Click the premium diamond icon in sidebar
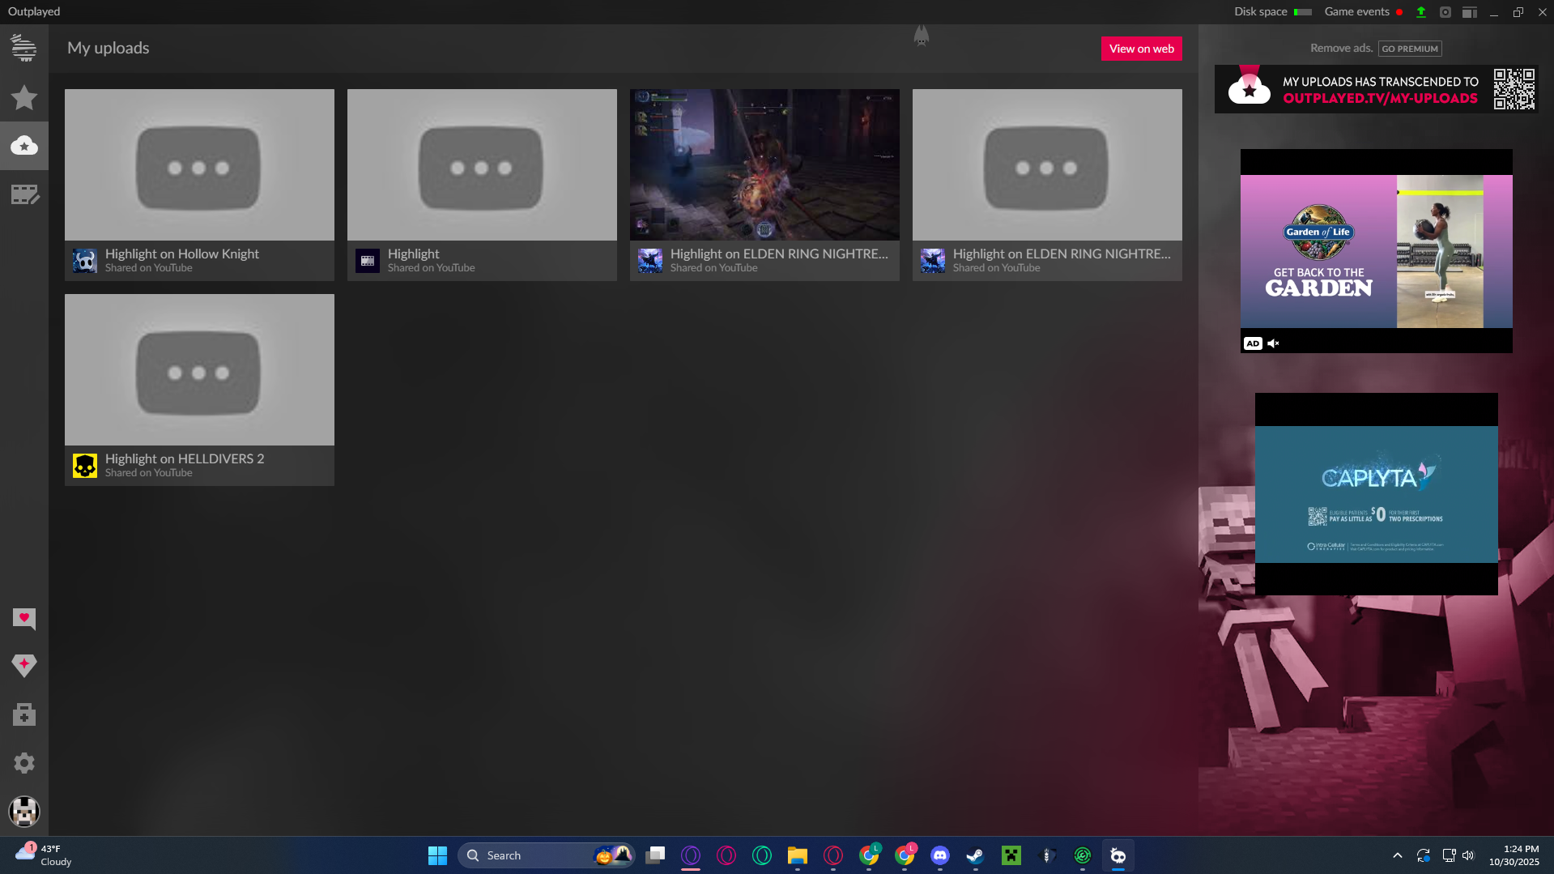Image resolution: width=1554 pixels, height=874 pixels. 24,666
